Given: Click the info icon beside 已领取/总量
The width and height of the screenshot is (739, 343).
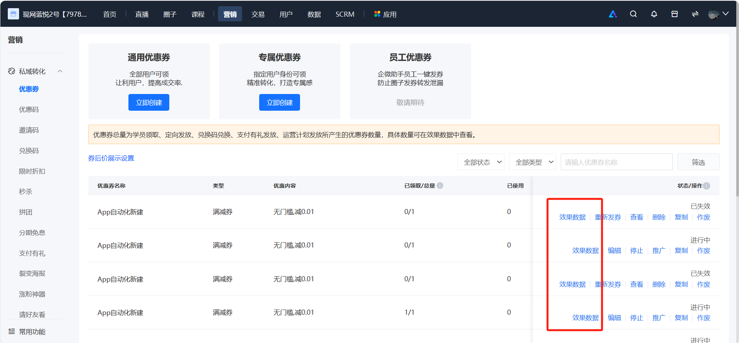Looking at the screenshot, I should (x=440, y=186).
